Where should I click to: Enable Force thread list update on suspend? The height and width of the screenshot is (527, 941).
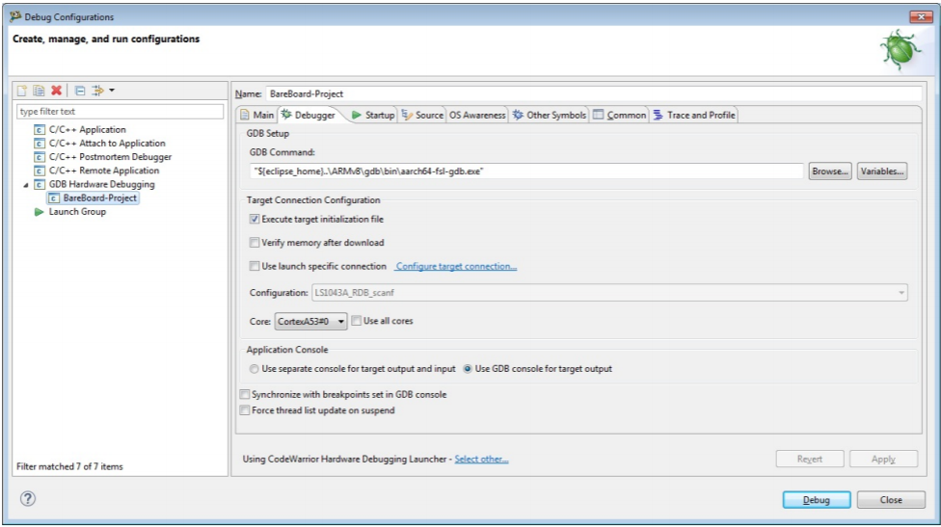(245, 410)
